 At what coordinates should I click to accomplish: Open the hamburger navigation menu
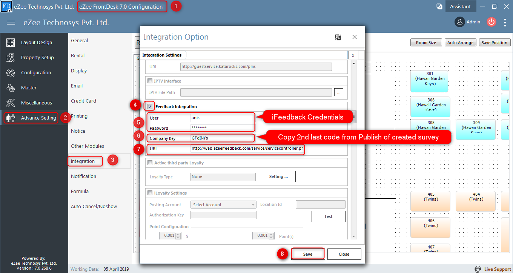[11, 23]
